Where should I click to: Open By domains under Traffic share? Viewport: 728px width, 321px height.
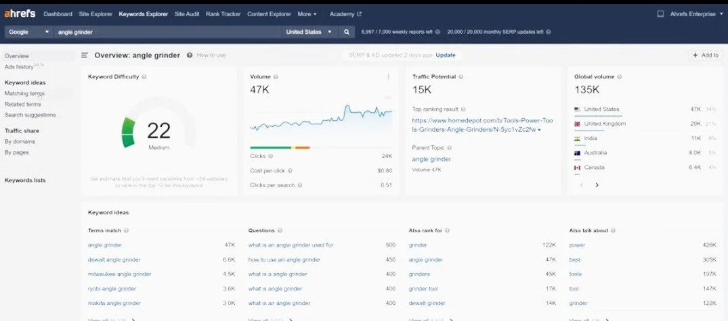(x=20, y=142)
